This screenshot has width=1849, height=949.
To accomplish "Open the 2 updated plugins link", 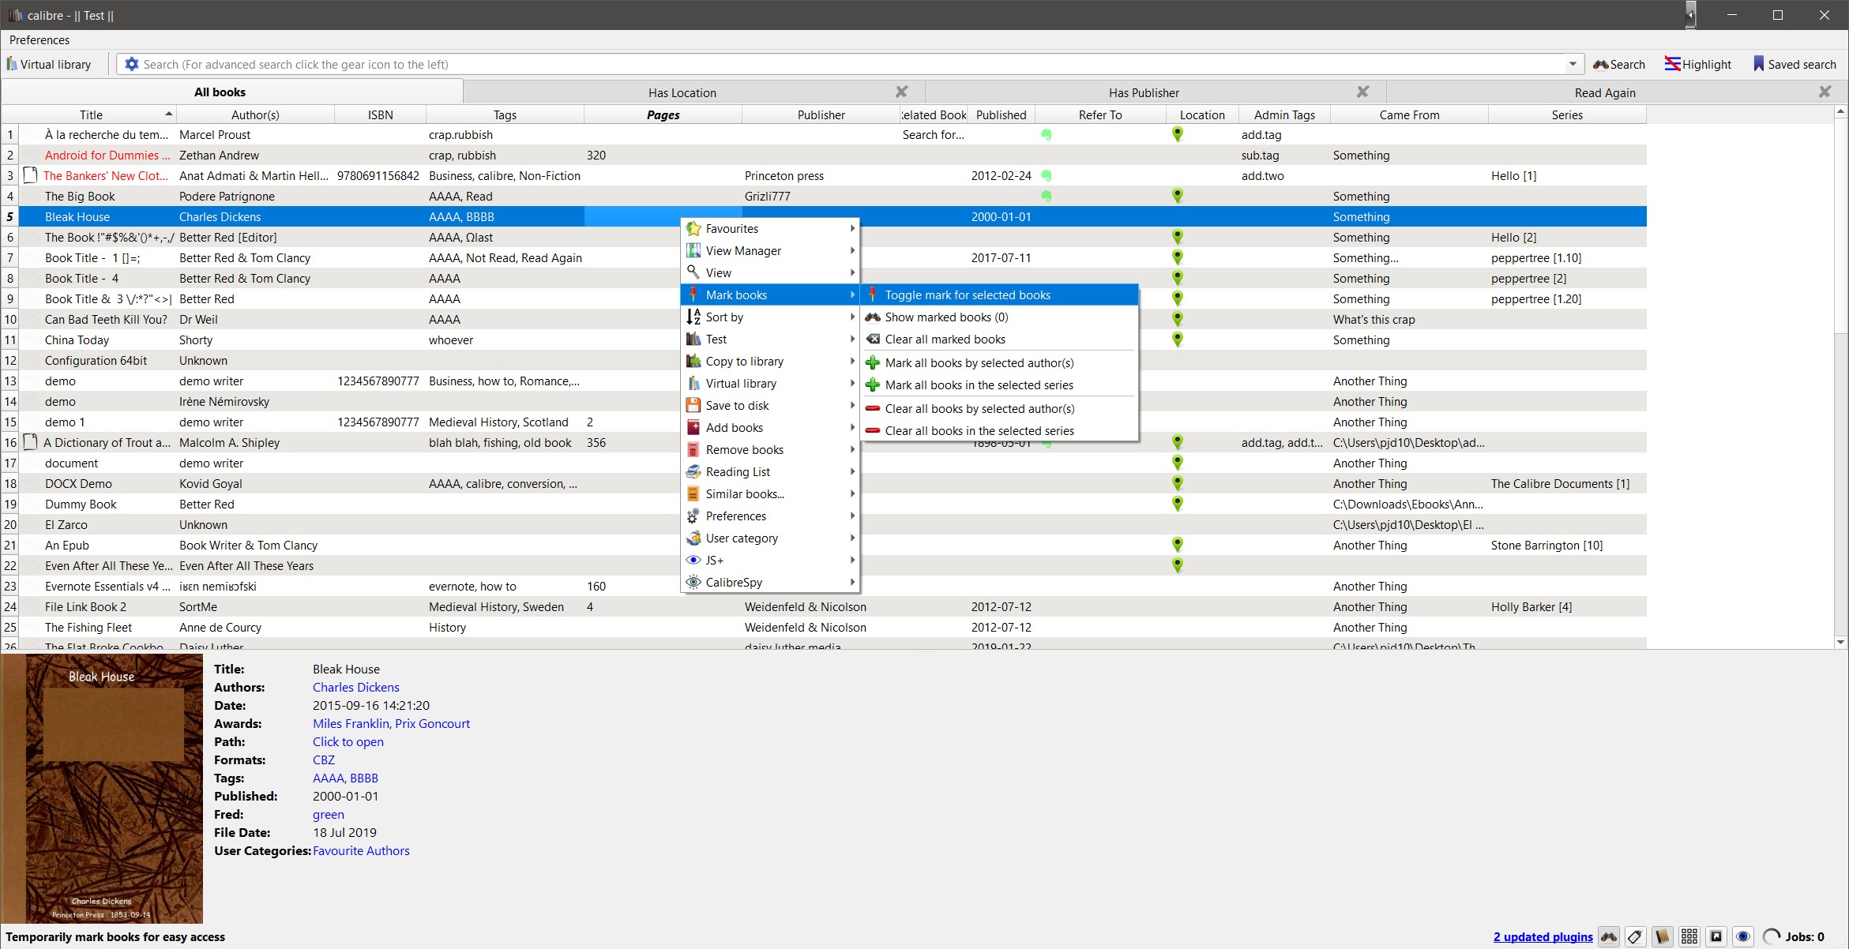I will (1543, 936).
